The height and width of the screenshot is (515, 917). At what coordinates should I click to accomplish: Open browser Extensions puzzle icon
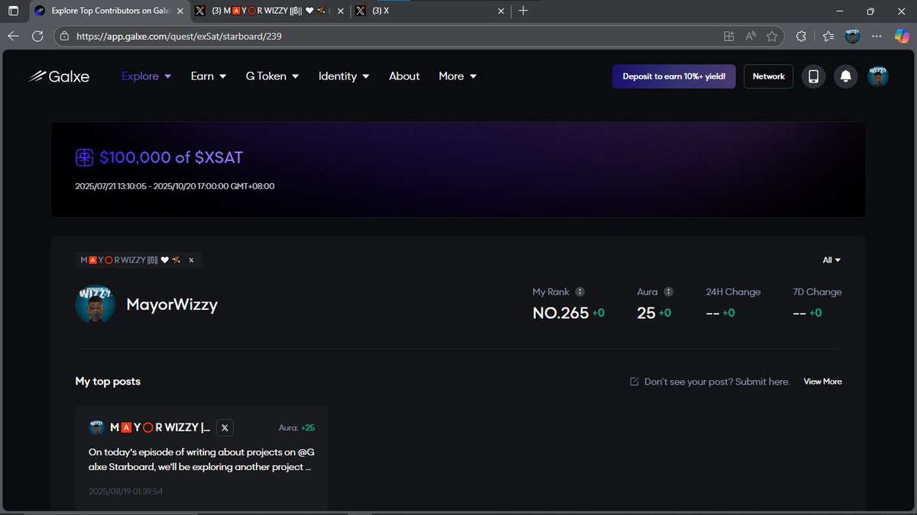[x=801, y=36]
